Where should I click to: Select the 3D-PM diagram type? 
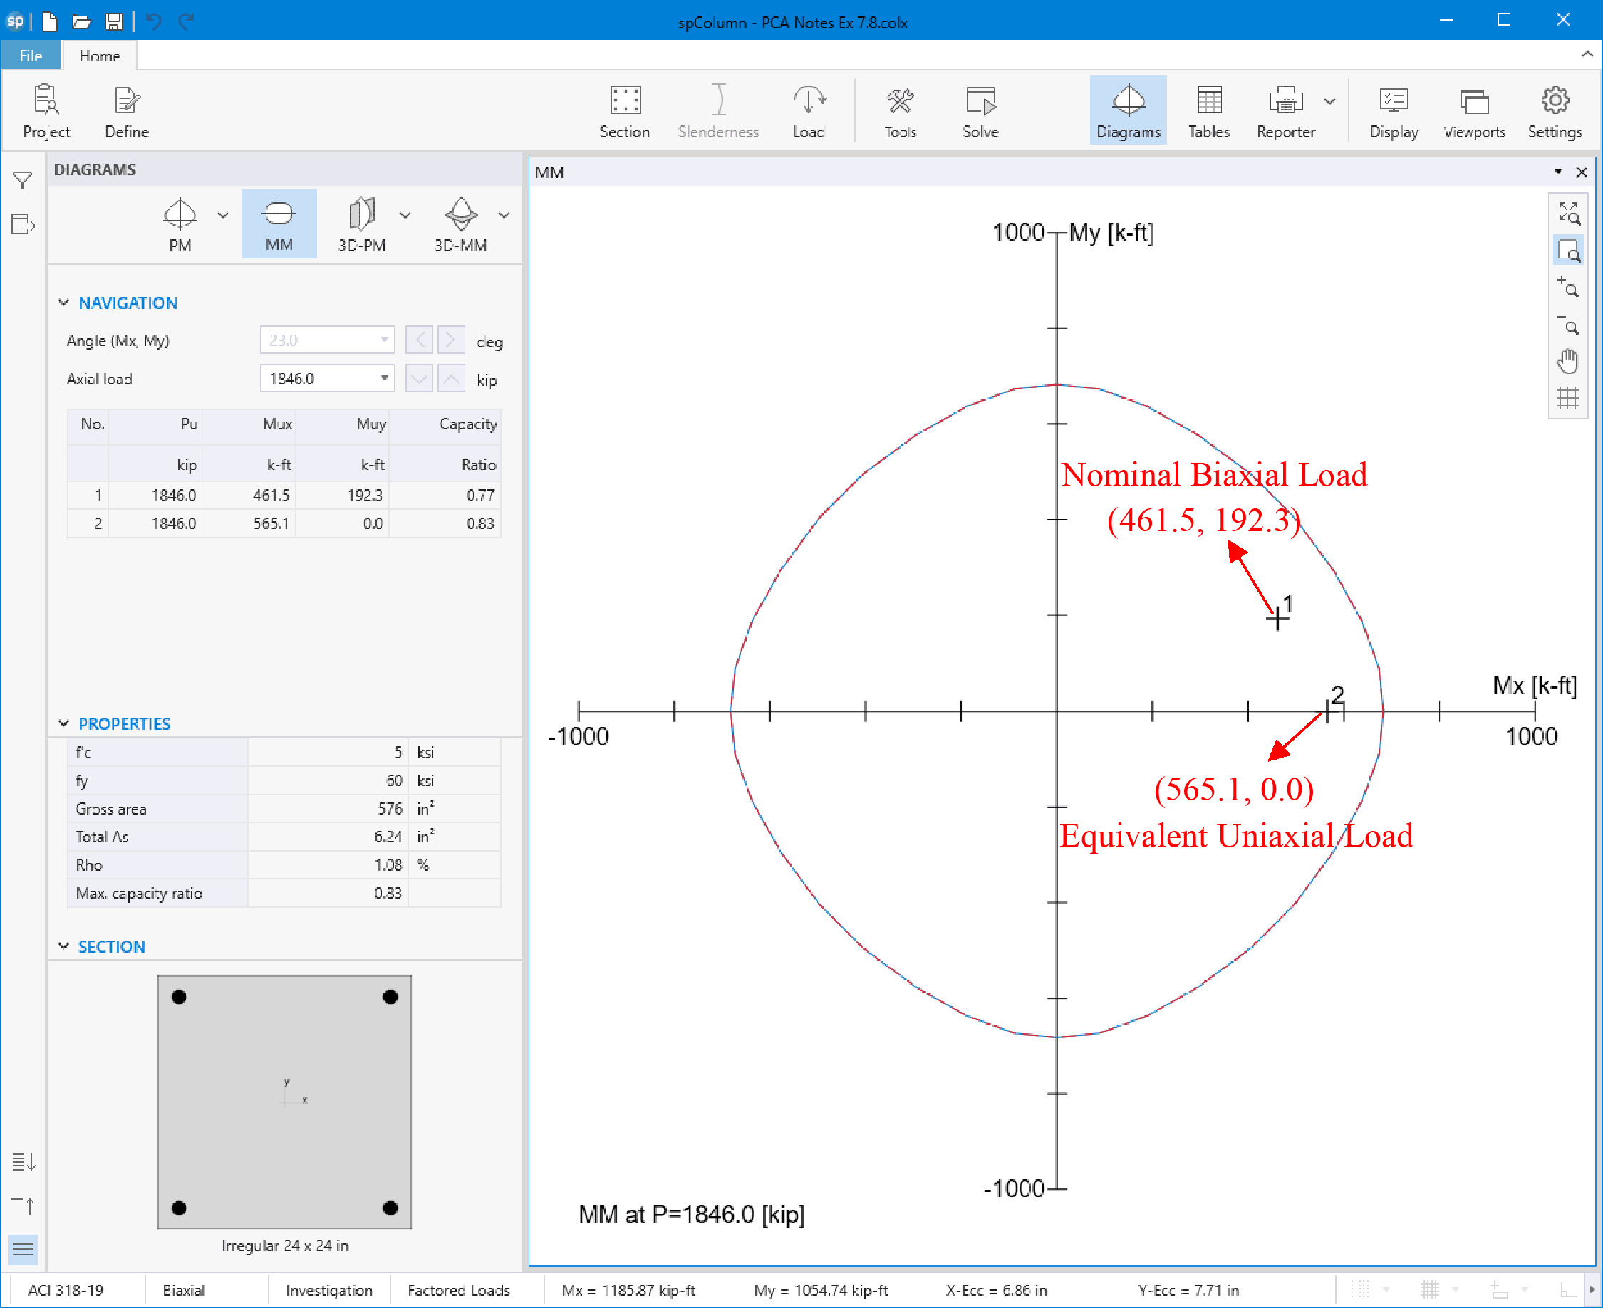[362, 224]
